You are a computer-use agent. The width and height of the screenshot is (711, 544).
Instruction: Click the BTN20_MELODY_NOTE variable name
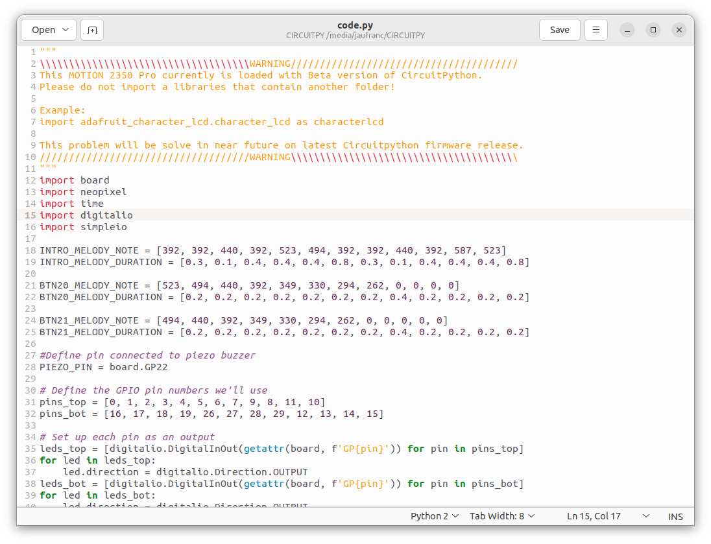pyautogui.click(x=89, y=285)
